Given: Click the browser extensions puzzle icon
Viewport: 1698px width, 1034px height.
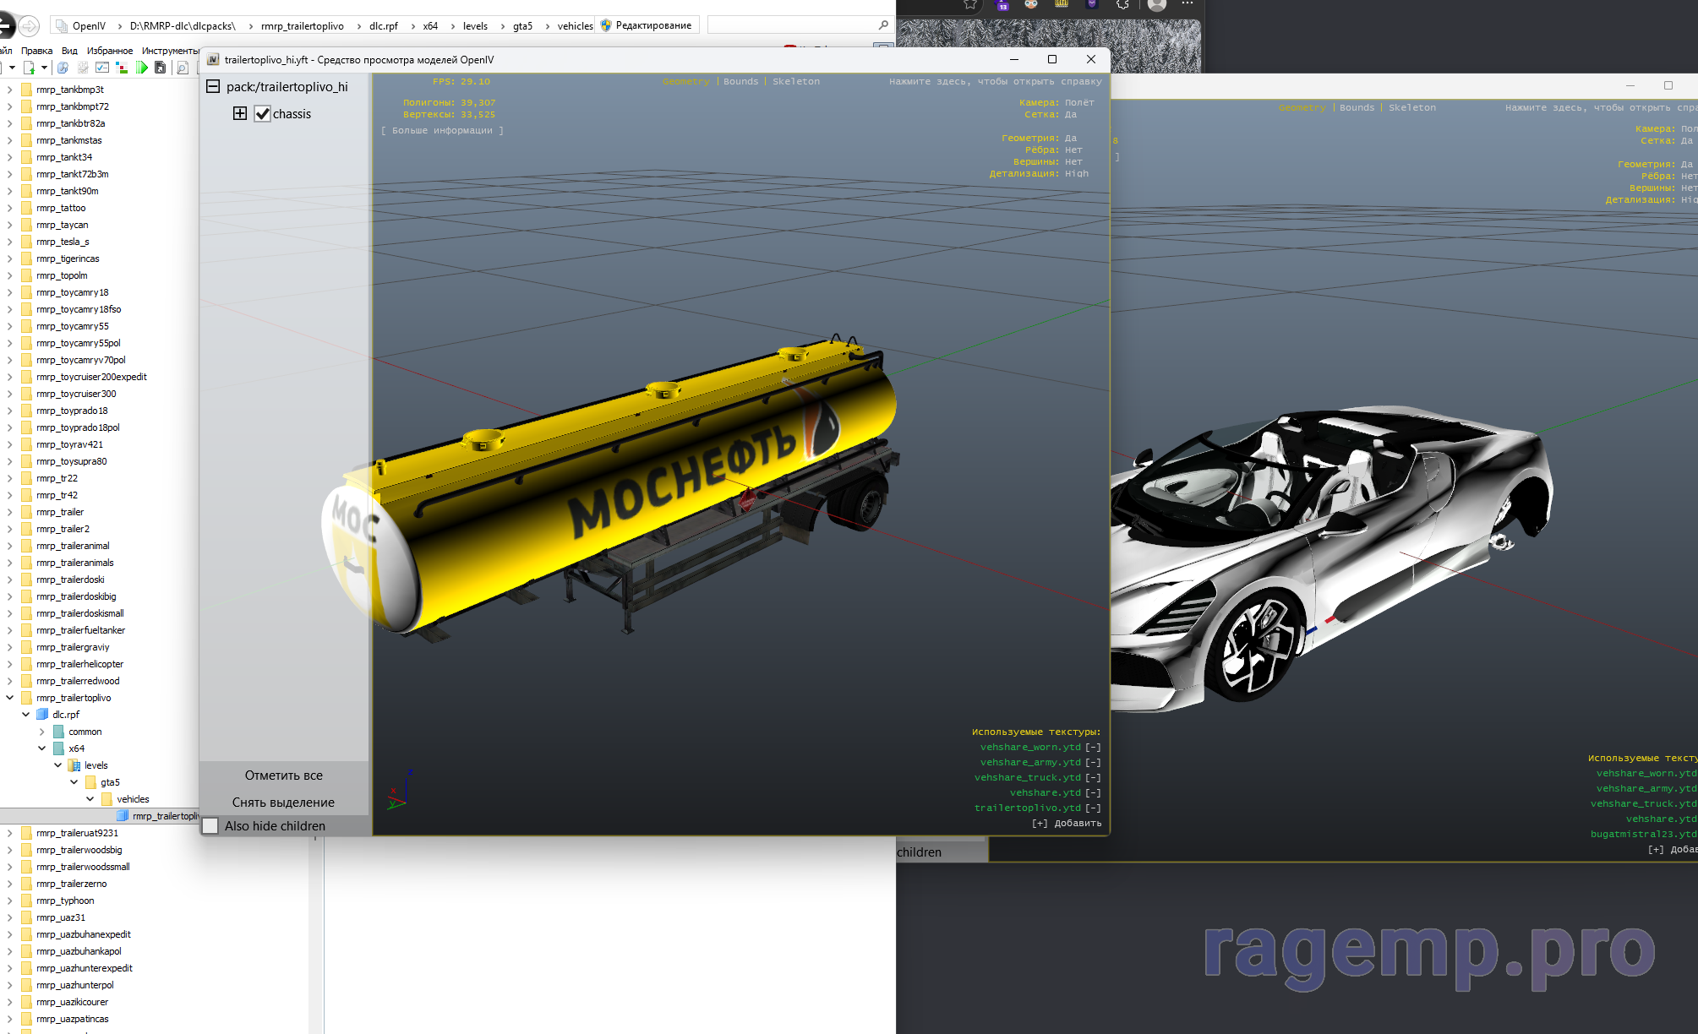Looking at the screenshot, I should coord(1122,4).
